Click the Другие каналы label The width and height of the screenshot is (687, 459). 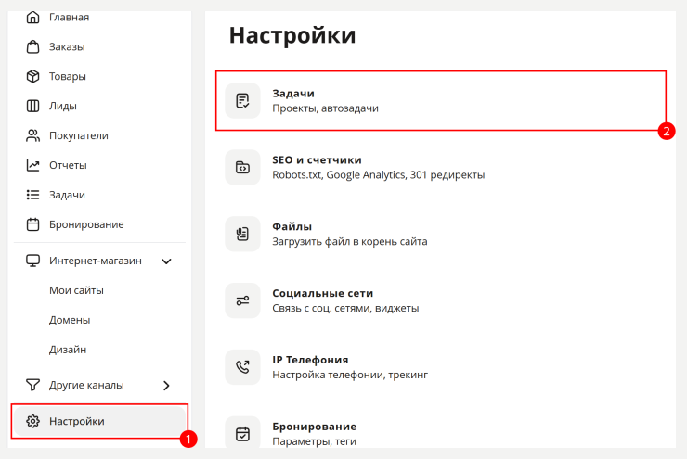tap(86, 385)
